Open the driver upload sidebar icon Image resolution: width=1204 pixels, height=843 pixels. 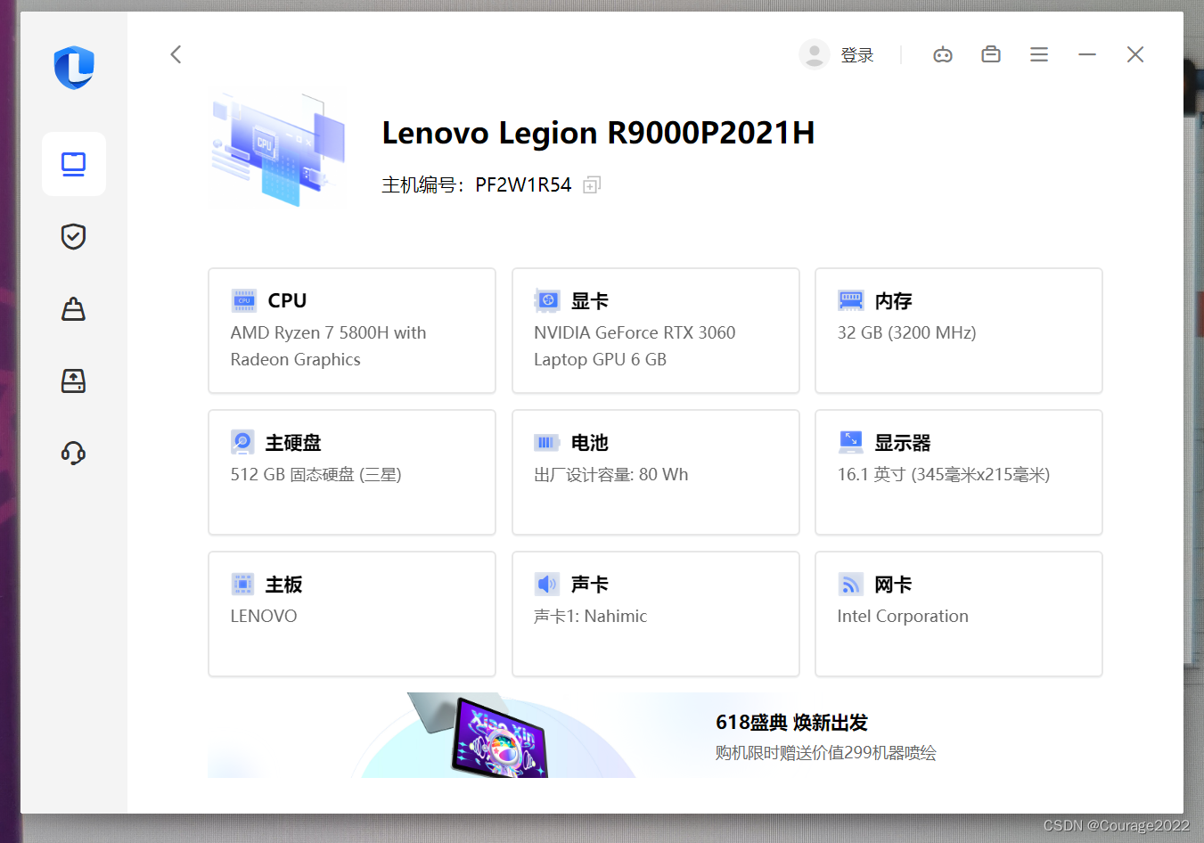[x=73, y=381]
